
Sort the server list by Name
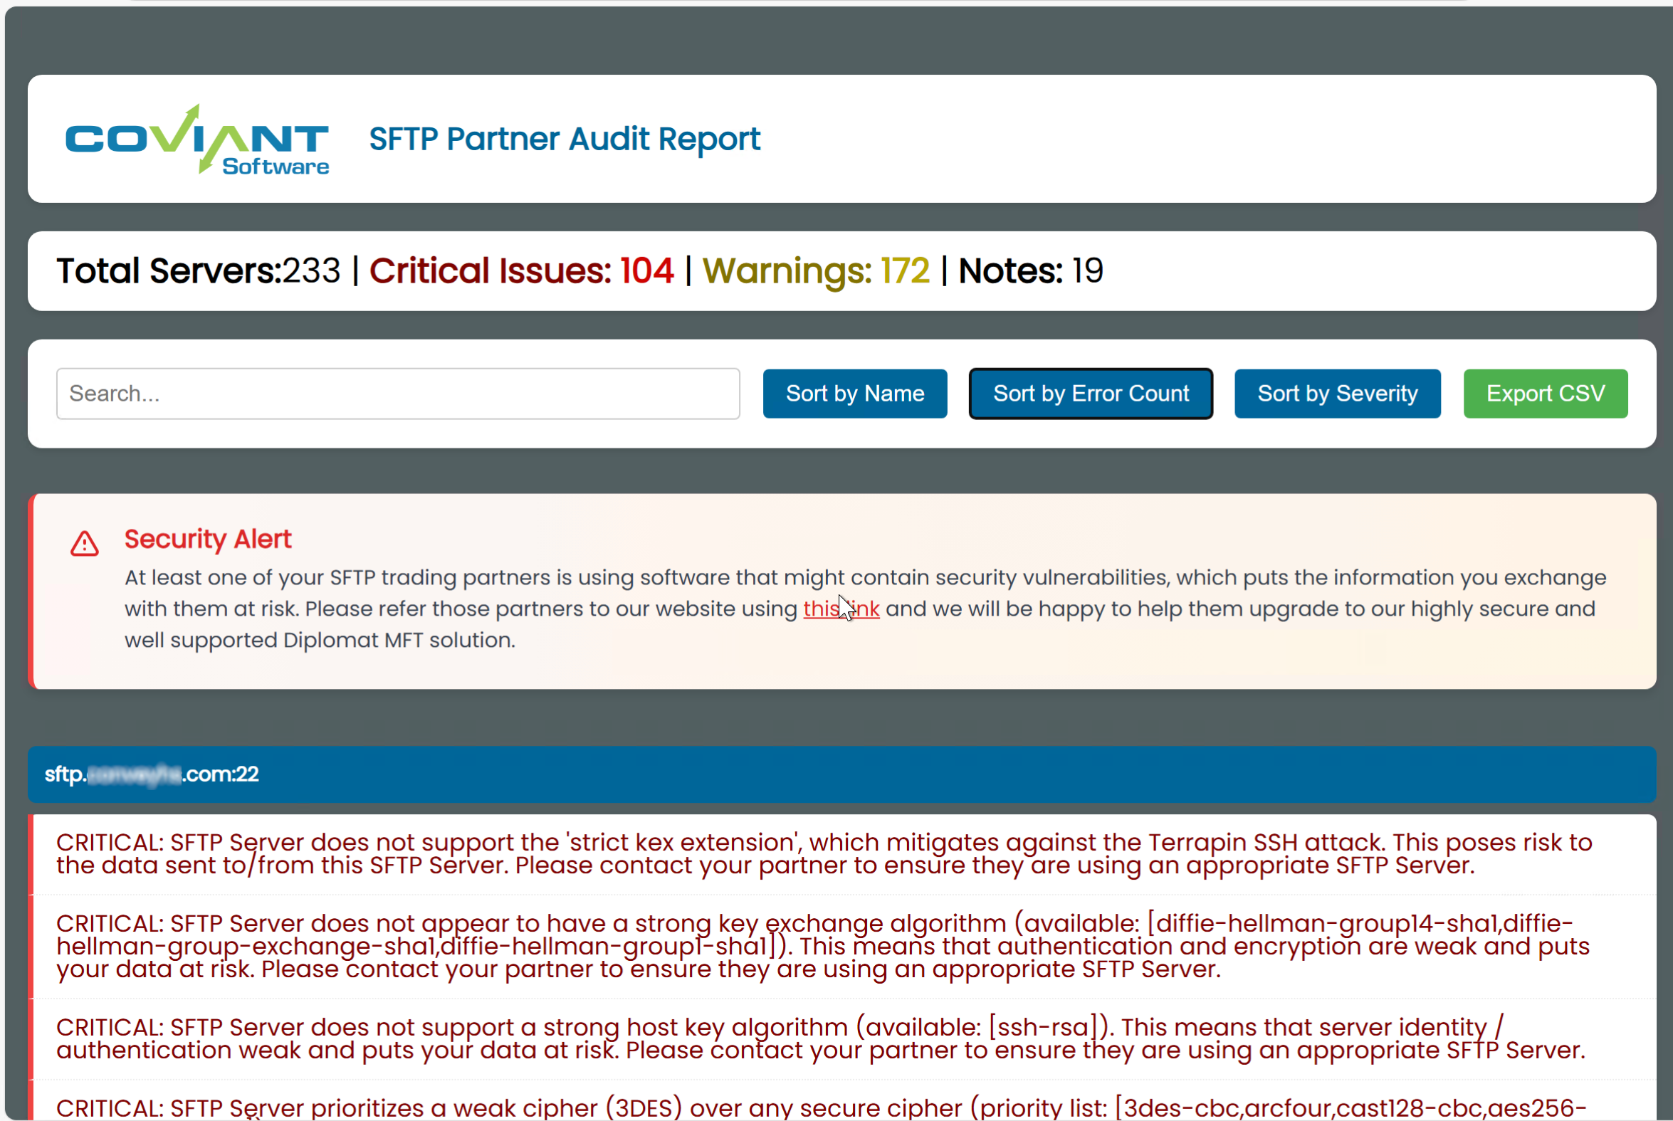pyautogui.click(x=854, y=392)
